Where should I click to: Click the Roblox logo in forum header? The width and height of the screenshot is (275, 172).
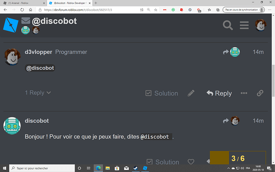[11, 25]
